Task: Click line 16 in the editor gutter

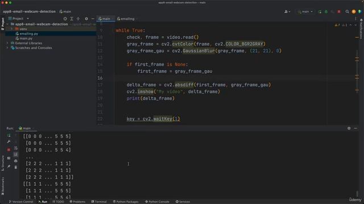Action: point(100,78)
